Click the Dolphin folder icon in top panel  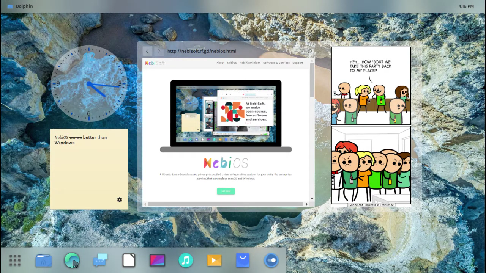point(10,6)
